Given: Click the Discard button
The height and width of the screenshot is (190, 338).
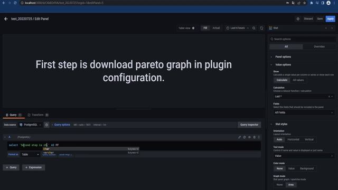Looking at the screenshot, I should (x=308, y=19).
